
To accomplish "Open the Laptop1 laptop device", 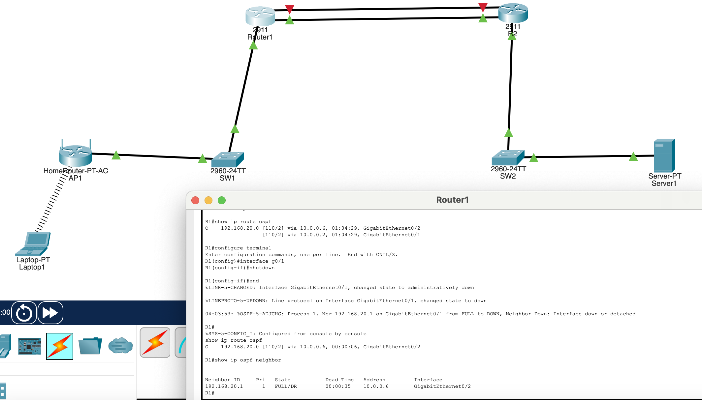I will [x=33, y=244].
